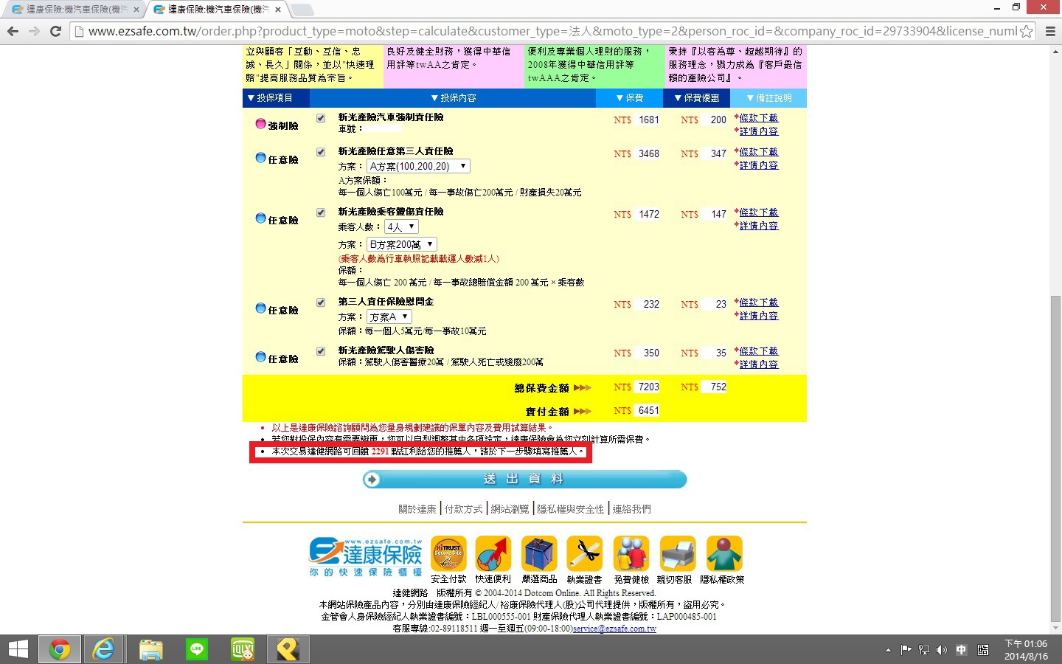The width and height of the screenshot is (1062, 664).
Task: Click the blue bullet beside 乘客體傷責任險 row
Action: tap(260, 218)
